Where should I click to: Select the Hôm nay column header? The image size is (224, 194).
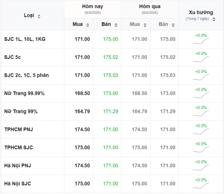click(92, 6)
